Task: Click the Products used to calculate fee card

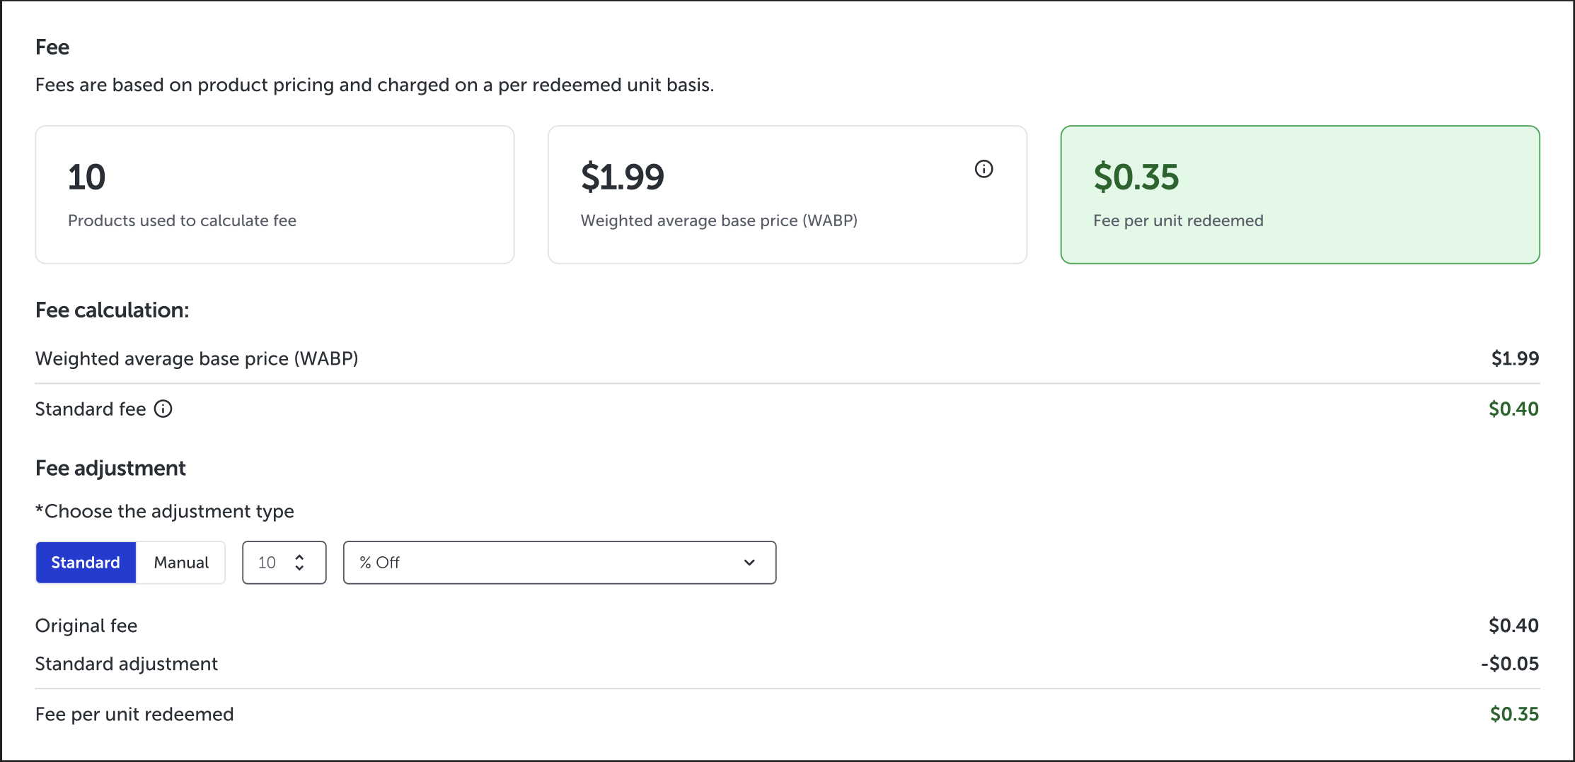Action: [275, 195]
